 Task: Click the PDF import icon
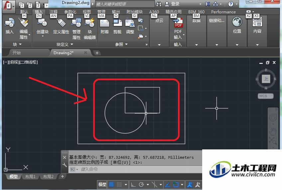[178, 23]
